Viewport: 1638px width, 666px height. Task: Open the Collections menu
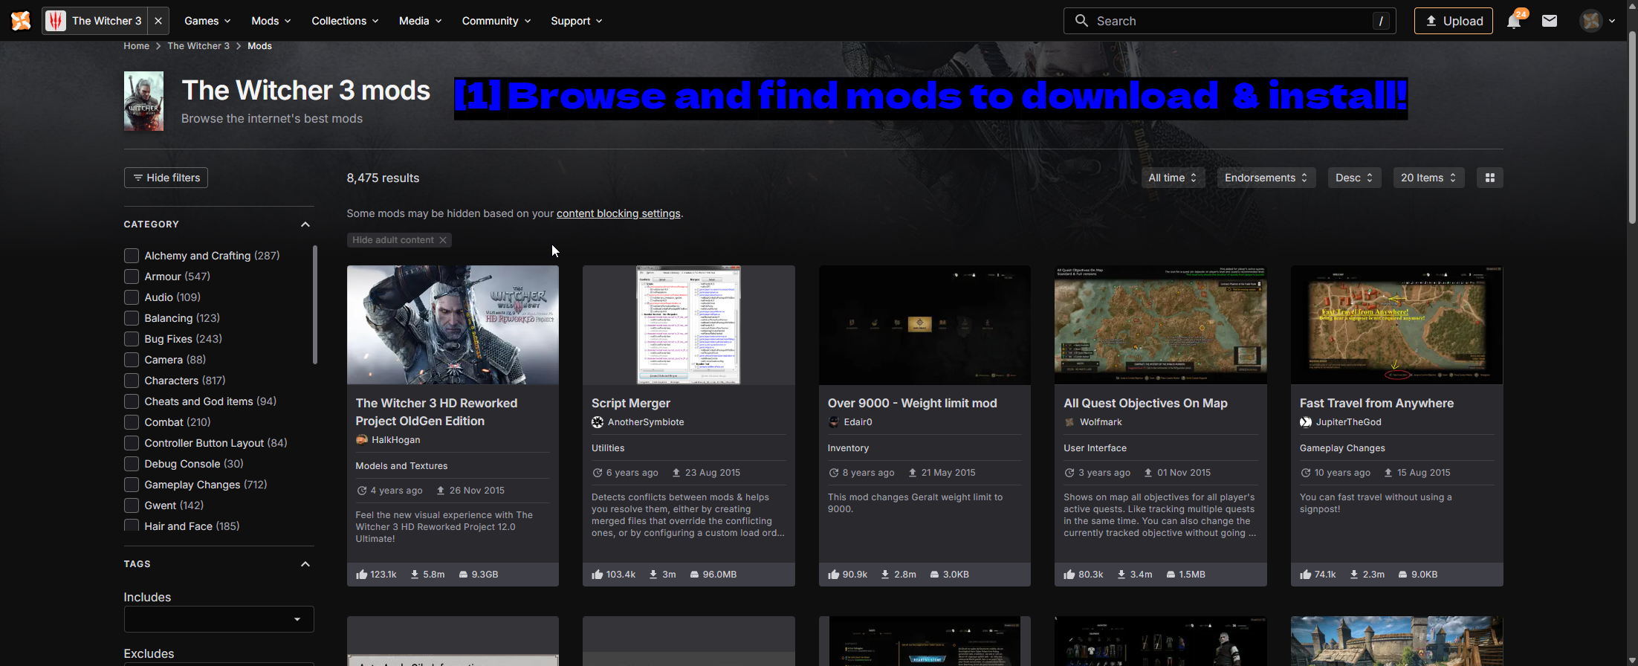[345, 21]
